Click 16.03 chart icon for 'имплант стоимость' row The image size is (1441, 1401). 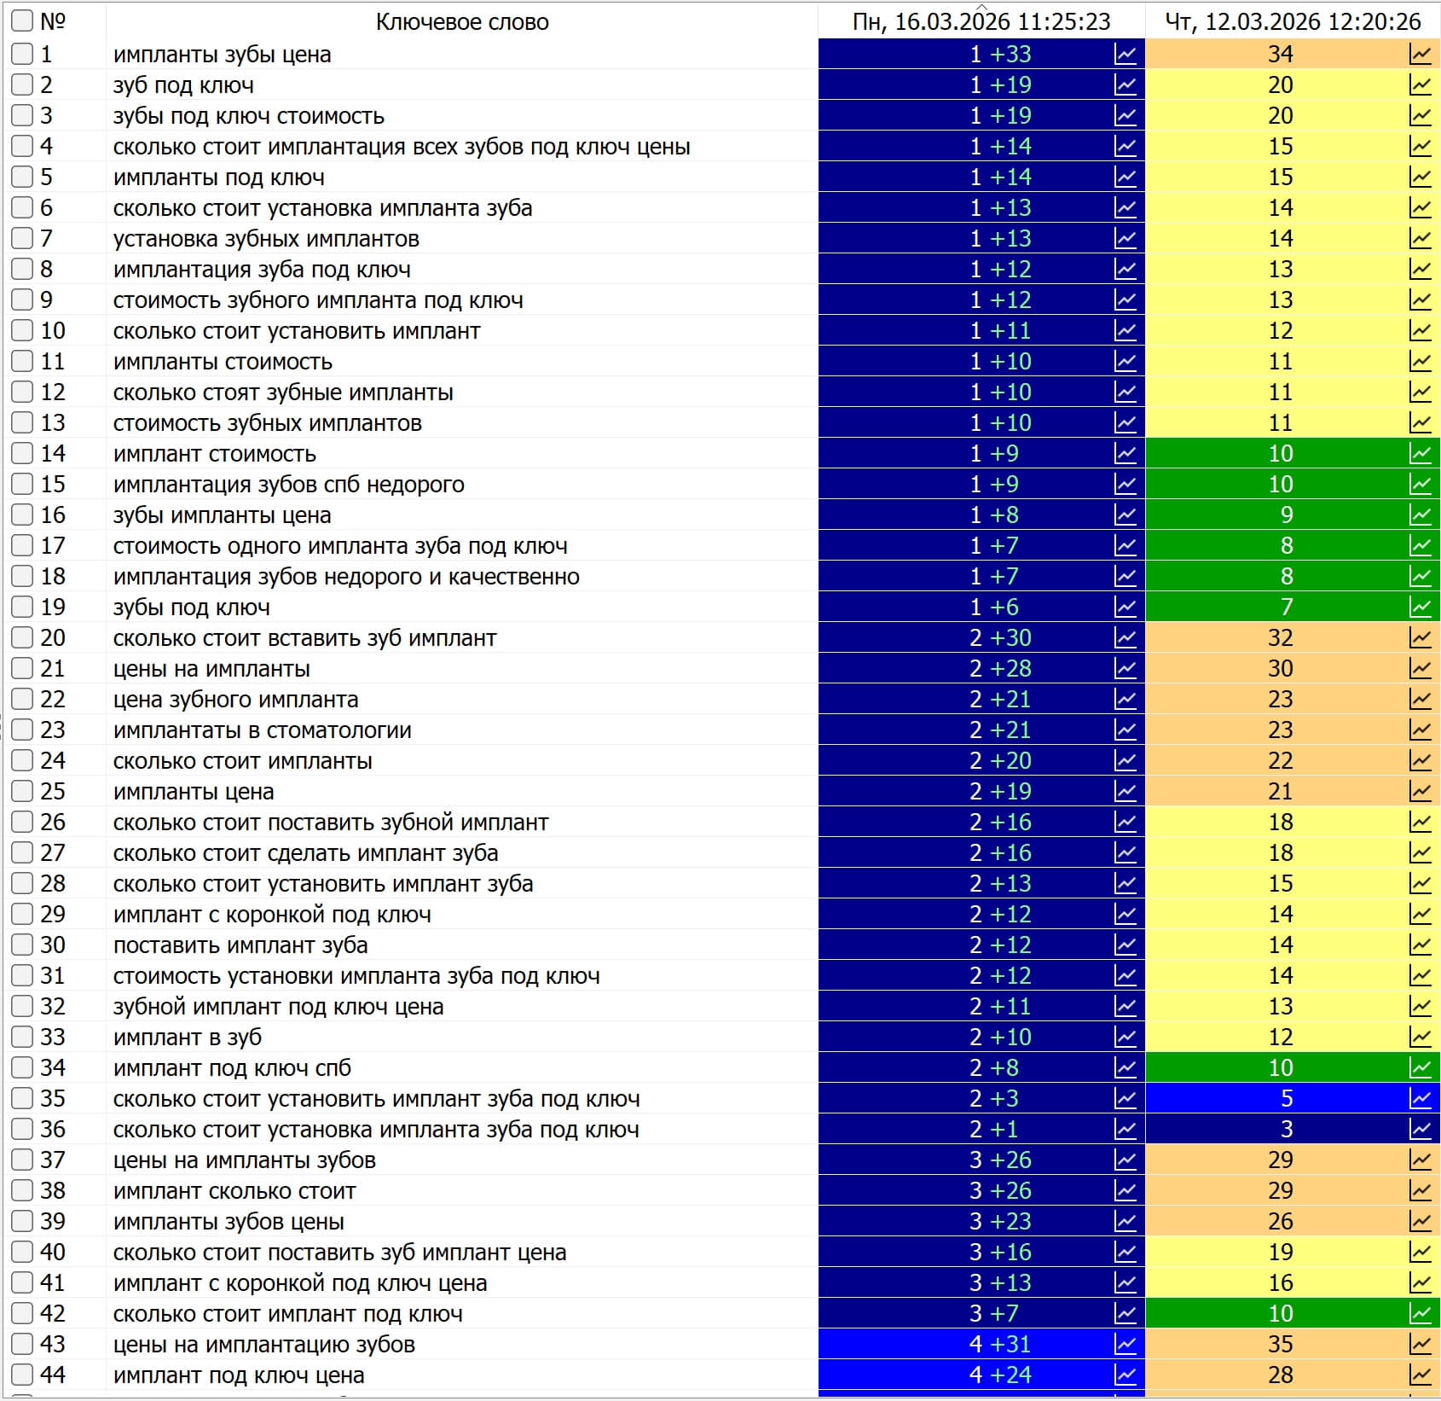click(1126, 454)
